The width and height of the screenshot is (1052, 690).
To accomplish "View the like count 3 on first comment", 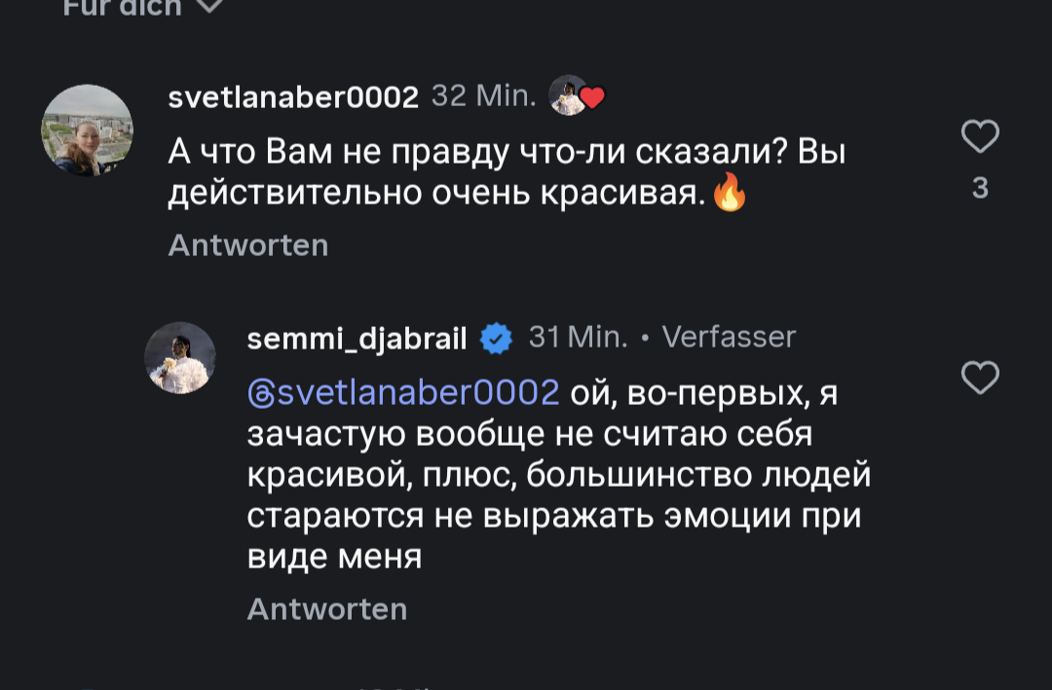I will 980,189.
